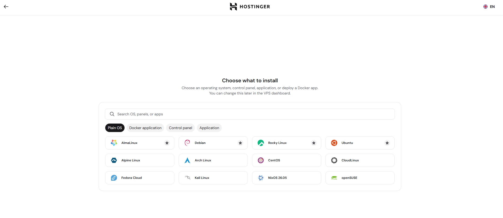Pick the Arch Linux label
Screen dimensions: 503x218
pyautogui.click(x=203, y=160)
